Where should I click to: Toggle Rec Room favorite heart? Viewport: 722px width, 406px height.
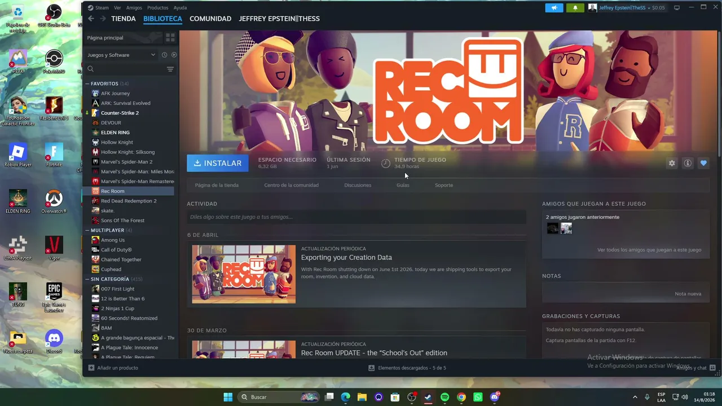[703, 163]
